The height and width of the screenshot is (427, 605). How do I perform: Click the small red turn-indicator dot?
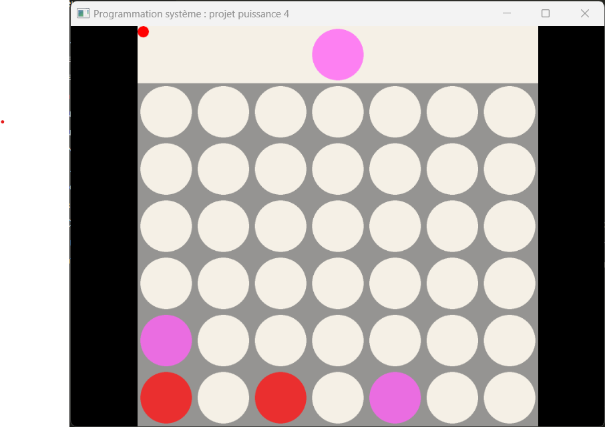(x=143, y=32)
